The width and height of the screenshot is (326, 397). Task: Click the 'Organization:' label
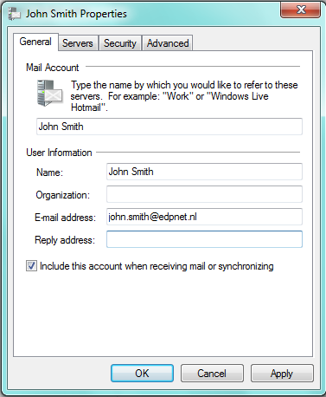click(x=63, y=195)
